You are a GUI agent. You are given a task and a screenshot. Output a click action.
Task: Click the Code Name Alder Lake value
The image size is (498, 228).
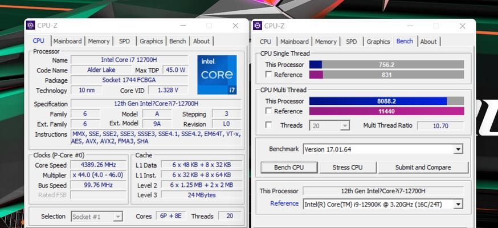click(101, 70)
